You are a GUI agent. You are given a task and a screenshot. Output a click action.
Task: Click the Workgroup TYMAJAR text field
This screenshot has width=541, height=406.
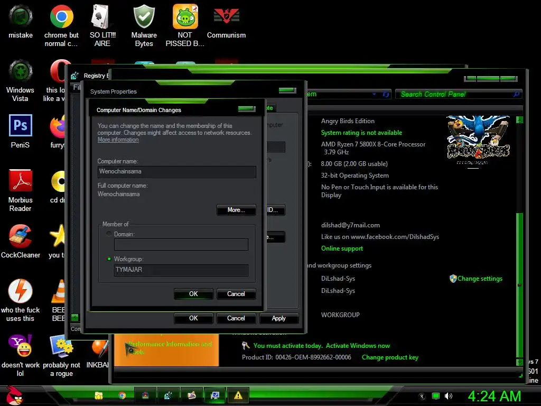tap(181, 270)
